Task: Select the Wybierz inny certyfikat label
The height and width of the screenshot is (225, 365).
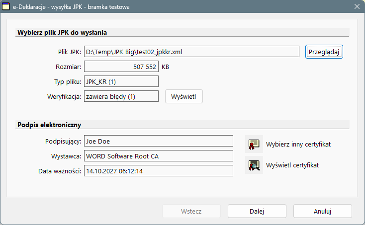Action: 298,145
